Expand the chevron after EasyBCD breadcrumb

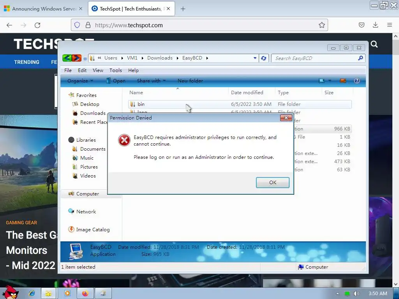click(207, 58)
